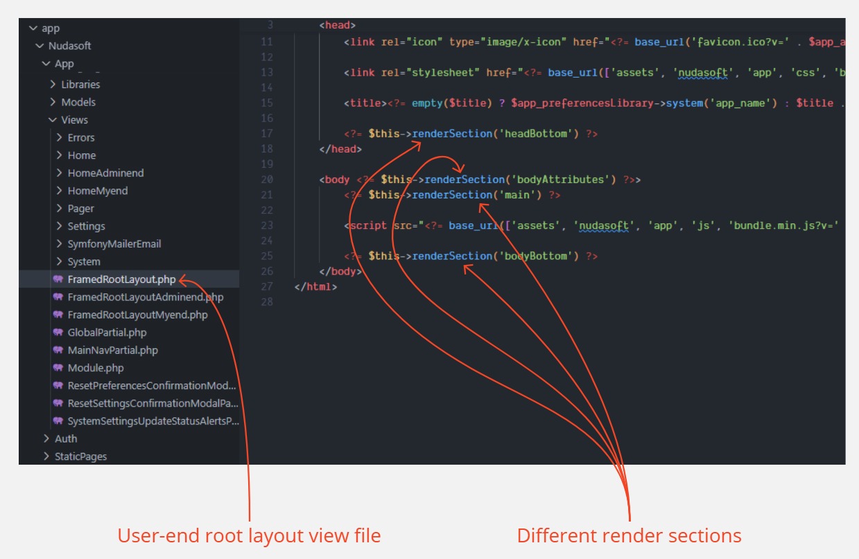Expand the SymfonyMailerEmail folder chevron
Screen dimensions: 859x559
pos(59,243)
